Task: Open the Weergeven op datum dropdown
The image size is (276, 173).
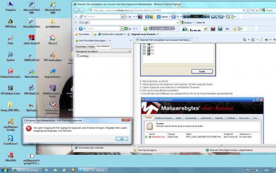Action: (103, 51)
